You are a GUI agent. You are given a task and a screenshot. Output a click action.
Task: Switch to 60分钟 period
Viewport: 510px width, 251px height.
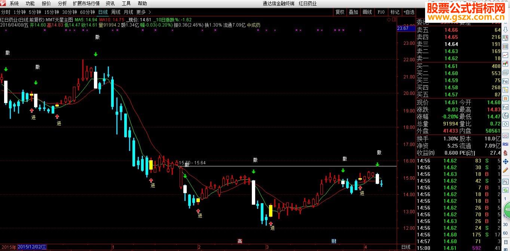87,12
